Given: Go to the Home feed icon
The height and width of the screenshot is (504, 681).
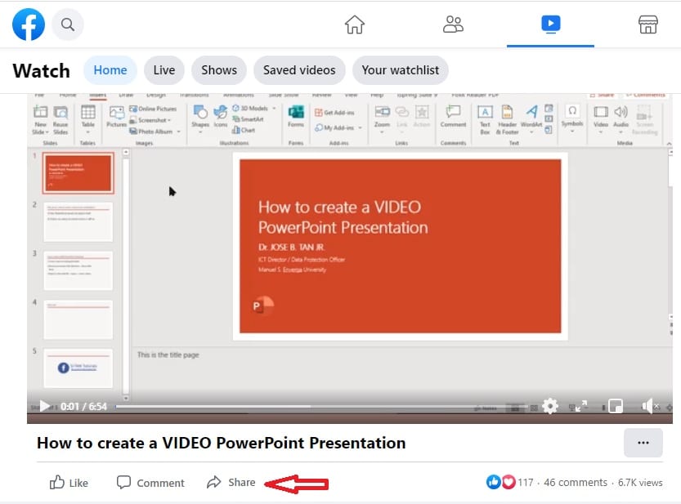Looking at the screenshot, I should [x=355, y=25].
